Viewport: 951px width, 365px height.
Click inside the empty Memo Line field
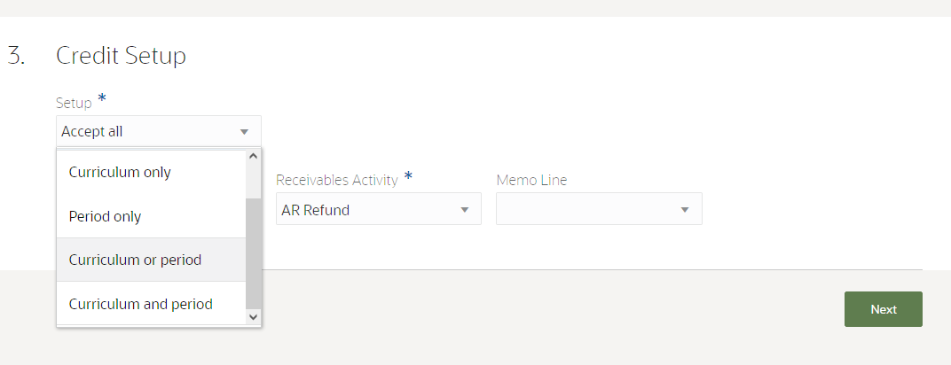(586, 210)
